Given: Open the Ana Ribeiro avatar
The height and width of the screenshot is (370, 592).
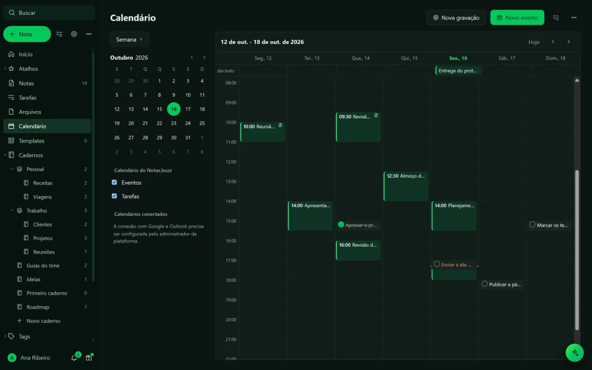Looking at the screenshot, I should point(12,358).
